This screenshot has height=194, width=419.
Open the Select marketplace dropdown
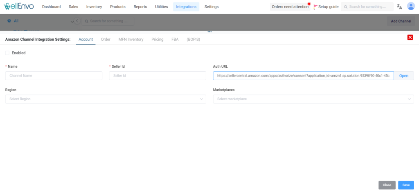tap(313, 99)
